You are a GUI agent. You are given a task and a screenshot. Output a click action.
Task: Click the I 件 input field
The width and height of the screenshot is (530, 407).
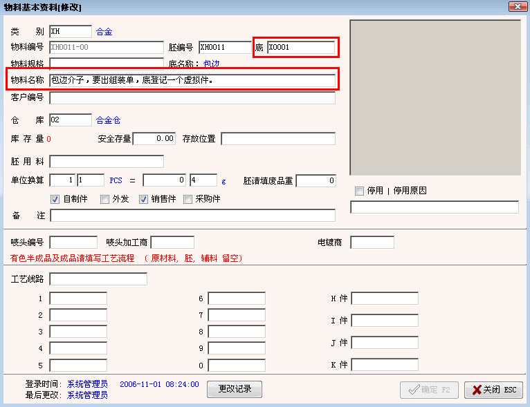pyautogui.click(x=385, y=320)
